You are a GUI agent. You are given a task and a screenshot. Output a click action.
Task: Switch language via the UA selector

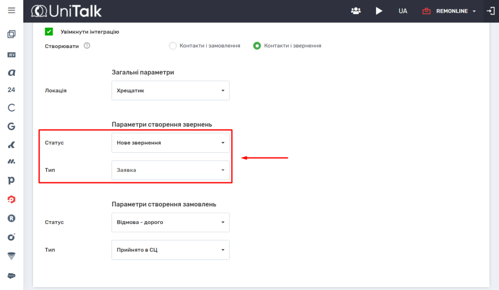click(403, 11)
